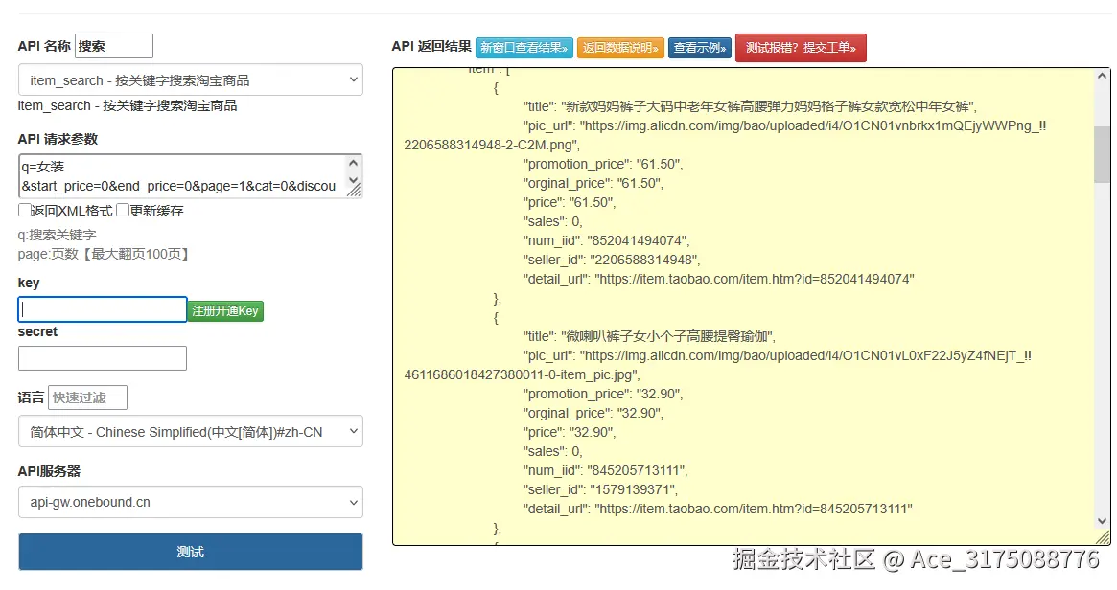Click the seller_id "1579139371" line
This screenshot has width=1117, height=590.
(x=600, y=489)
